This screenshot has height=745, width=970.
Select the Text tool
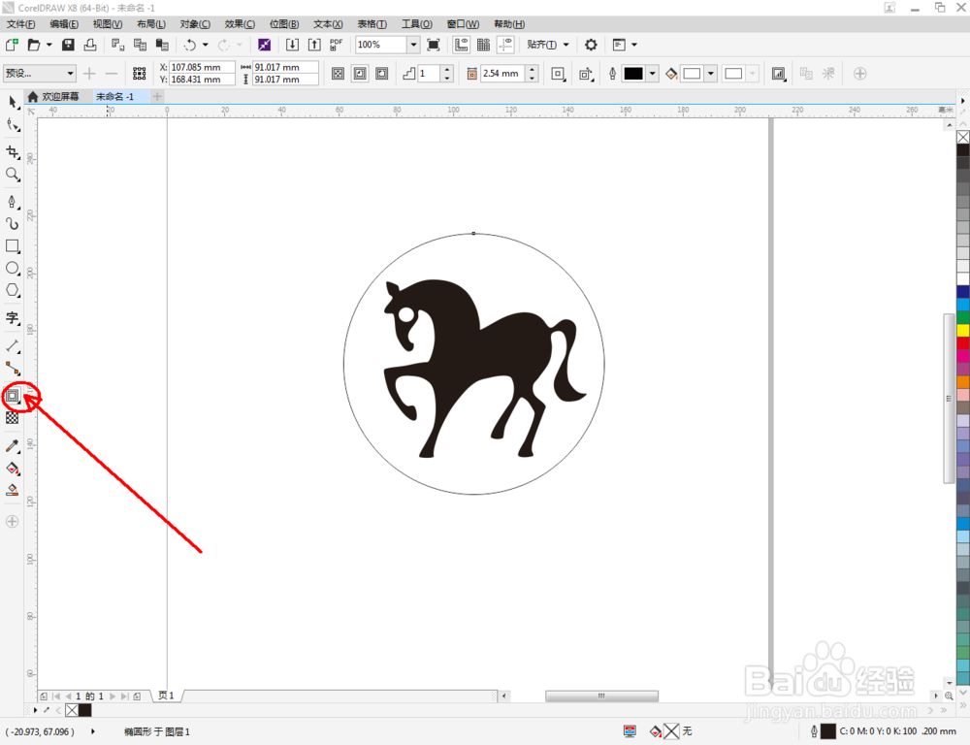[13, 318]
